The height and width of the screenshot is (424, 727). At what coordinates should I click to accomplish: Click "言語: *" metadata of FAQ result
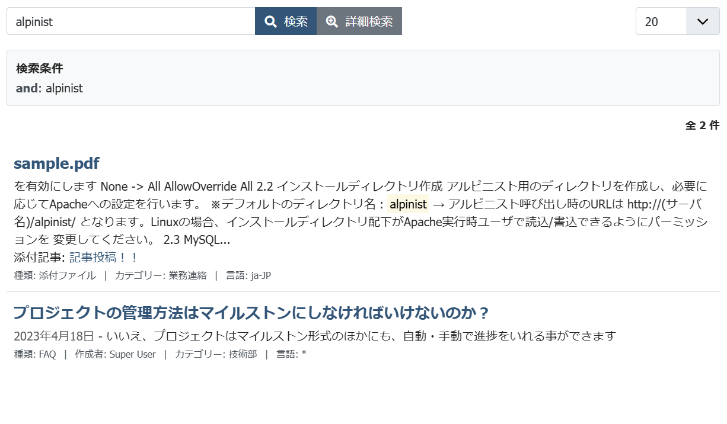[291, 354]
